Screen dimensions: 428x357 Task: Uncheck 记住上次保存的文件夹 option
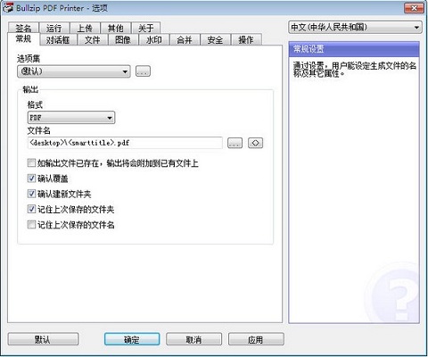[31, 209]
